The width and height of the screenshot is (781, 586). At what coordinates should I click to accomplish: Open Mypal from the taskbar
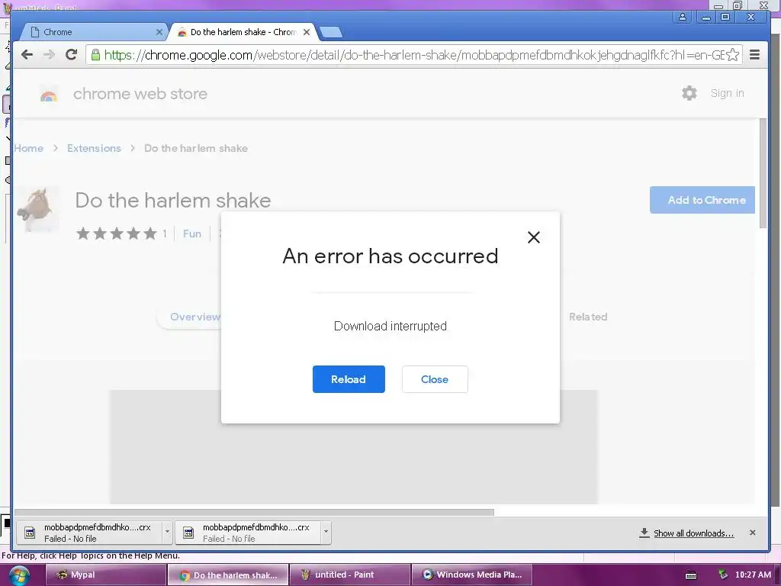(106, 575)
